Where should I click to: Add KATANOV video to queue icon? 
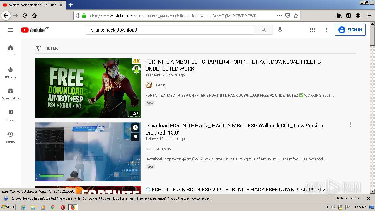point(135,137)
